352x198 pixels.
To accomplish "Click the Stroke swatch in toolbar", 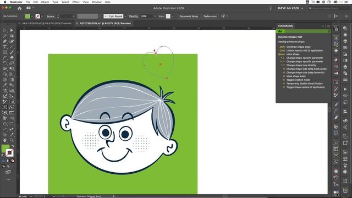I will tap(9, 153).
